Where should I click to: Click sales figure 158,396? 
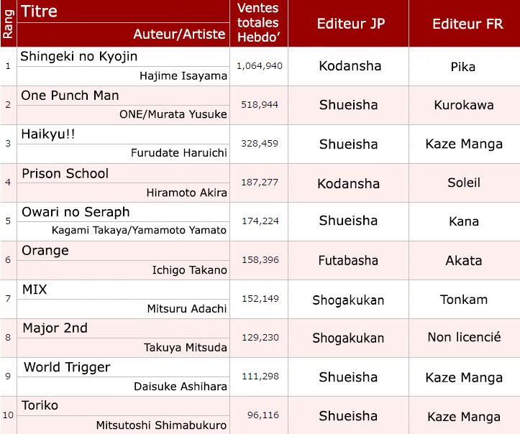point(260,259)
